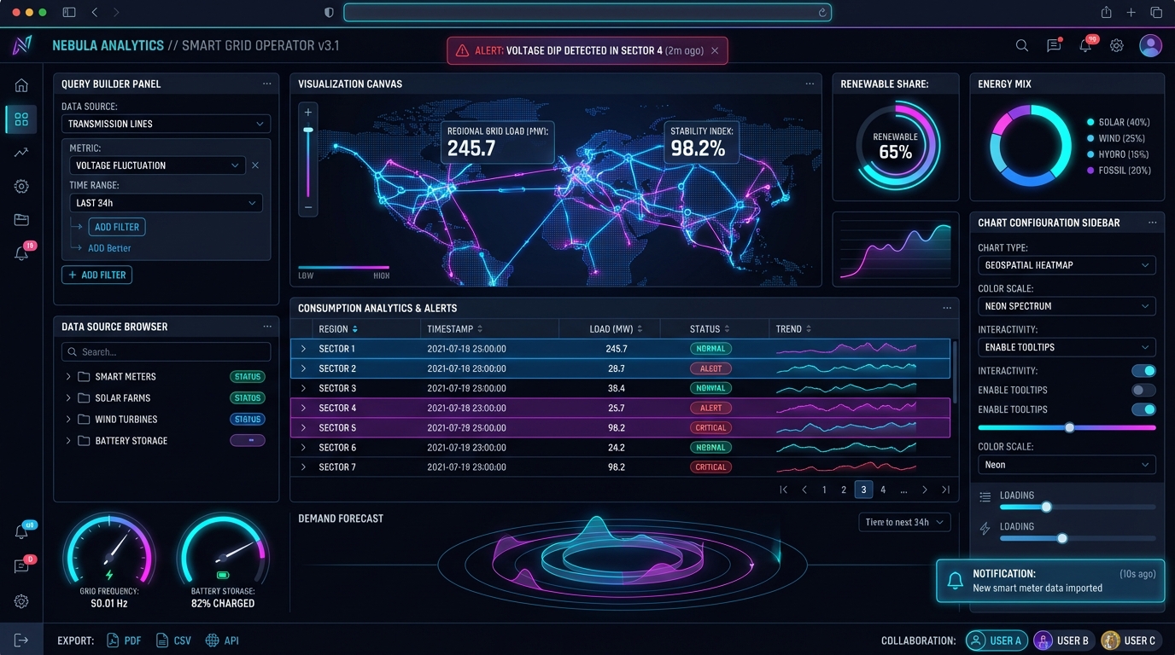Screen dimensions: 1175x655
Task: Click the data source search field
Action: click(x=166, y=352)
